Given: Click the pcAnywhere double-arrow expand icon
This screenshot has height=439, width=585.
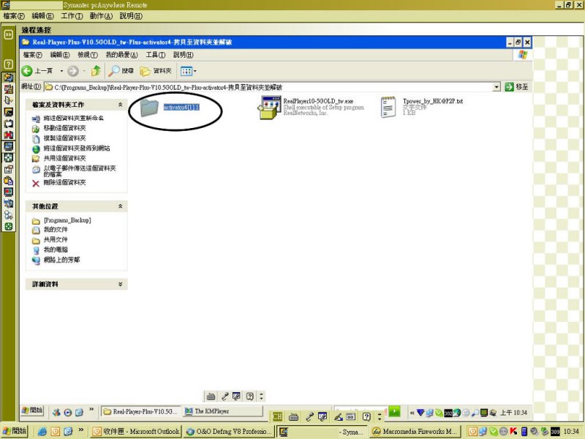Looking at the screenshot, I should coord(8,34).
